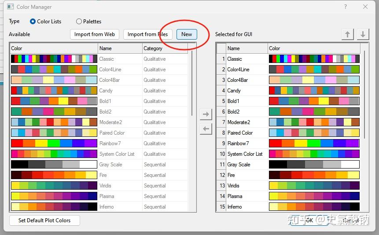Click Import from Files button
The image size is (379, 235).
(147, 34)
